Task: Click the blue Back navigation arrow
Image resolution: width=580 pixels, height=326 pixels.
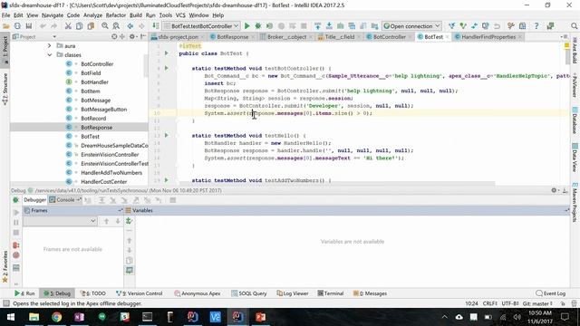Action: [130, 26]
